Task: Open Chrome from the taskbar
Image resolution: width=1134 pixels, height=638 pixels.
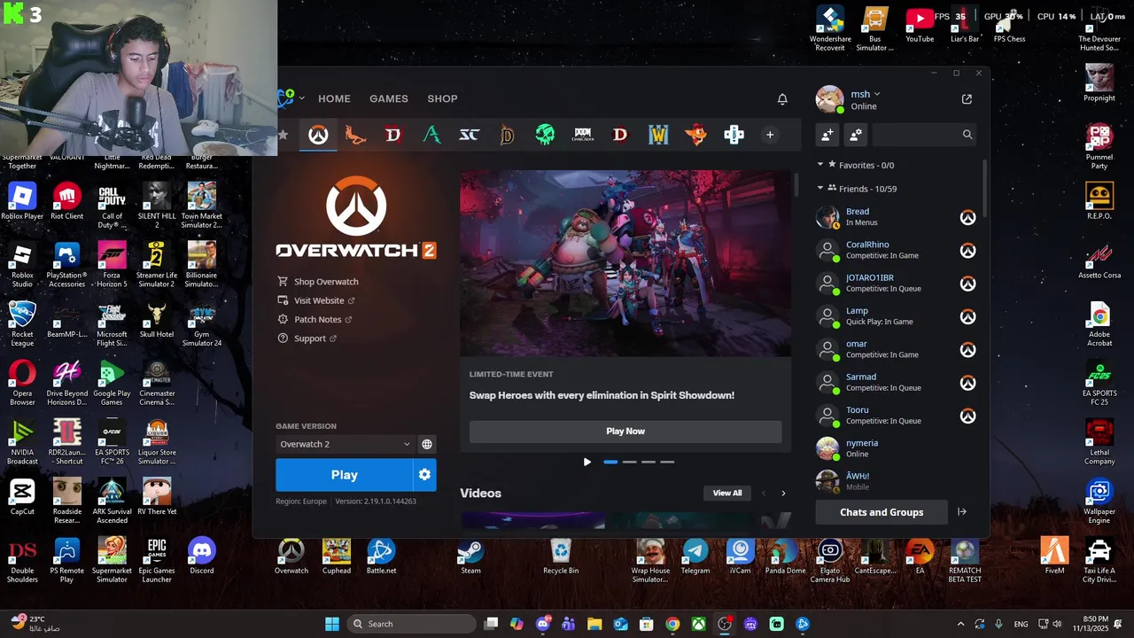Action: tap(672, 624)
